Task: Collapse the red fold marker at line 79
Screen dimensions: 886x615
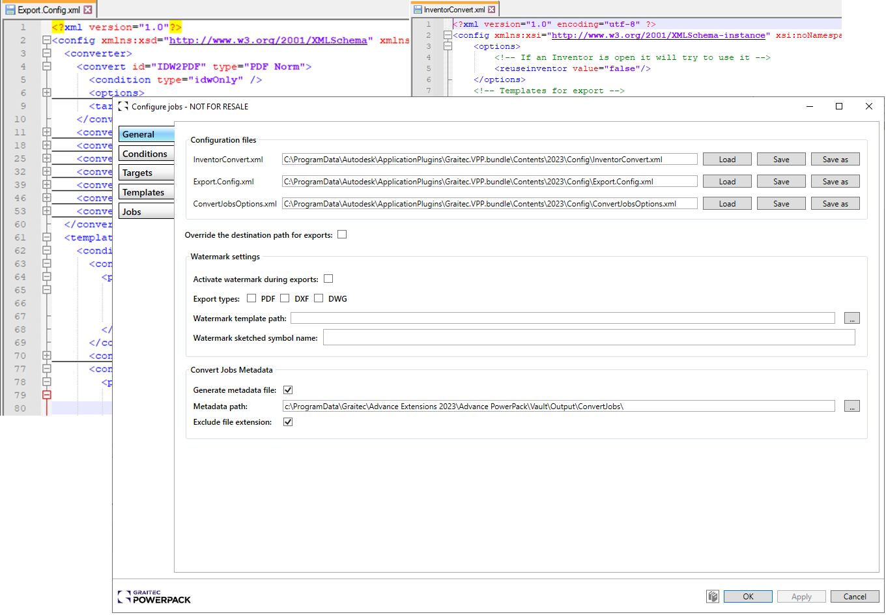Action: coord(47,395)
